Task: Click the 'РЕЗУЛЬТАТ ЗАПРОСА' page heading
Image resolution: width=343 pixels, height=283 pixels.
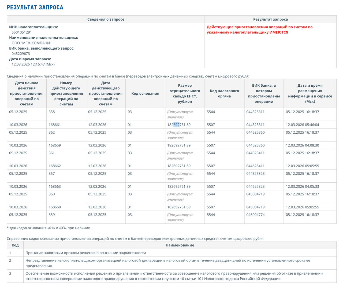Action: [35, 7]
